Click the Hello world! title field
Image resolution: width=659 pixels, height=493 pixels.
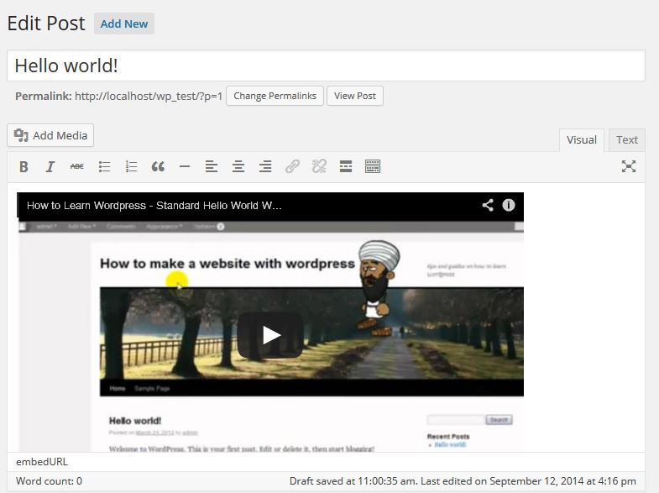tap(326, 66)
